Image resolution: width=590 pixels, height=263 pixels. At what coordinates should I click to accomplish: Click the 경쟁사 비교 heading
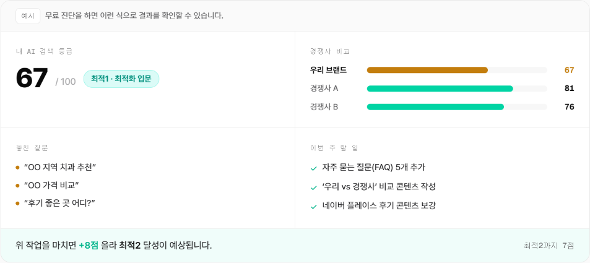(x=330, y=51)
